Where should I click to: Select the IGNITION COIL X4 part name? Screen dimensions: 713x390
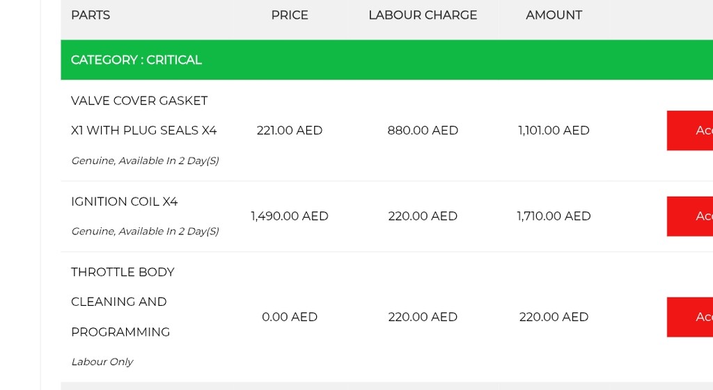[124, 202]
